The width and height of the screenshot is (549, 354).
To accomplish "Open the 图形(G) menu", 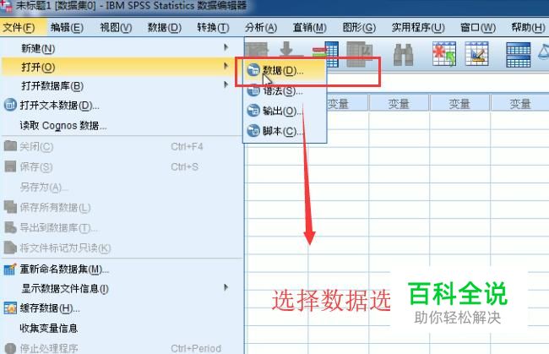I will 359,27.
